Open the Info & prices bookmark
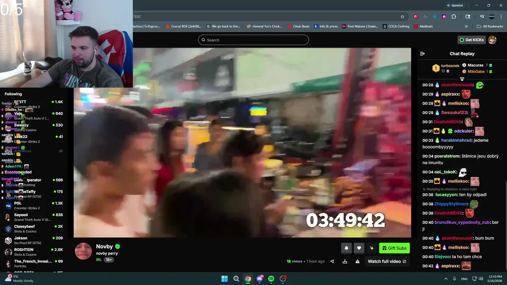The height and width of the screenshot is (285, 507). click(x=326, y=27)
